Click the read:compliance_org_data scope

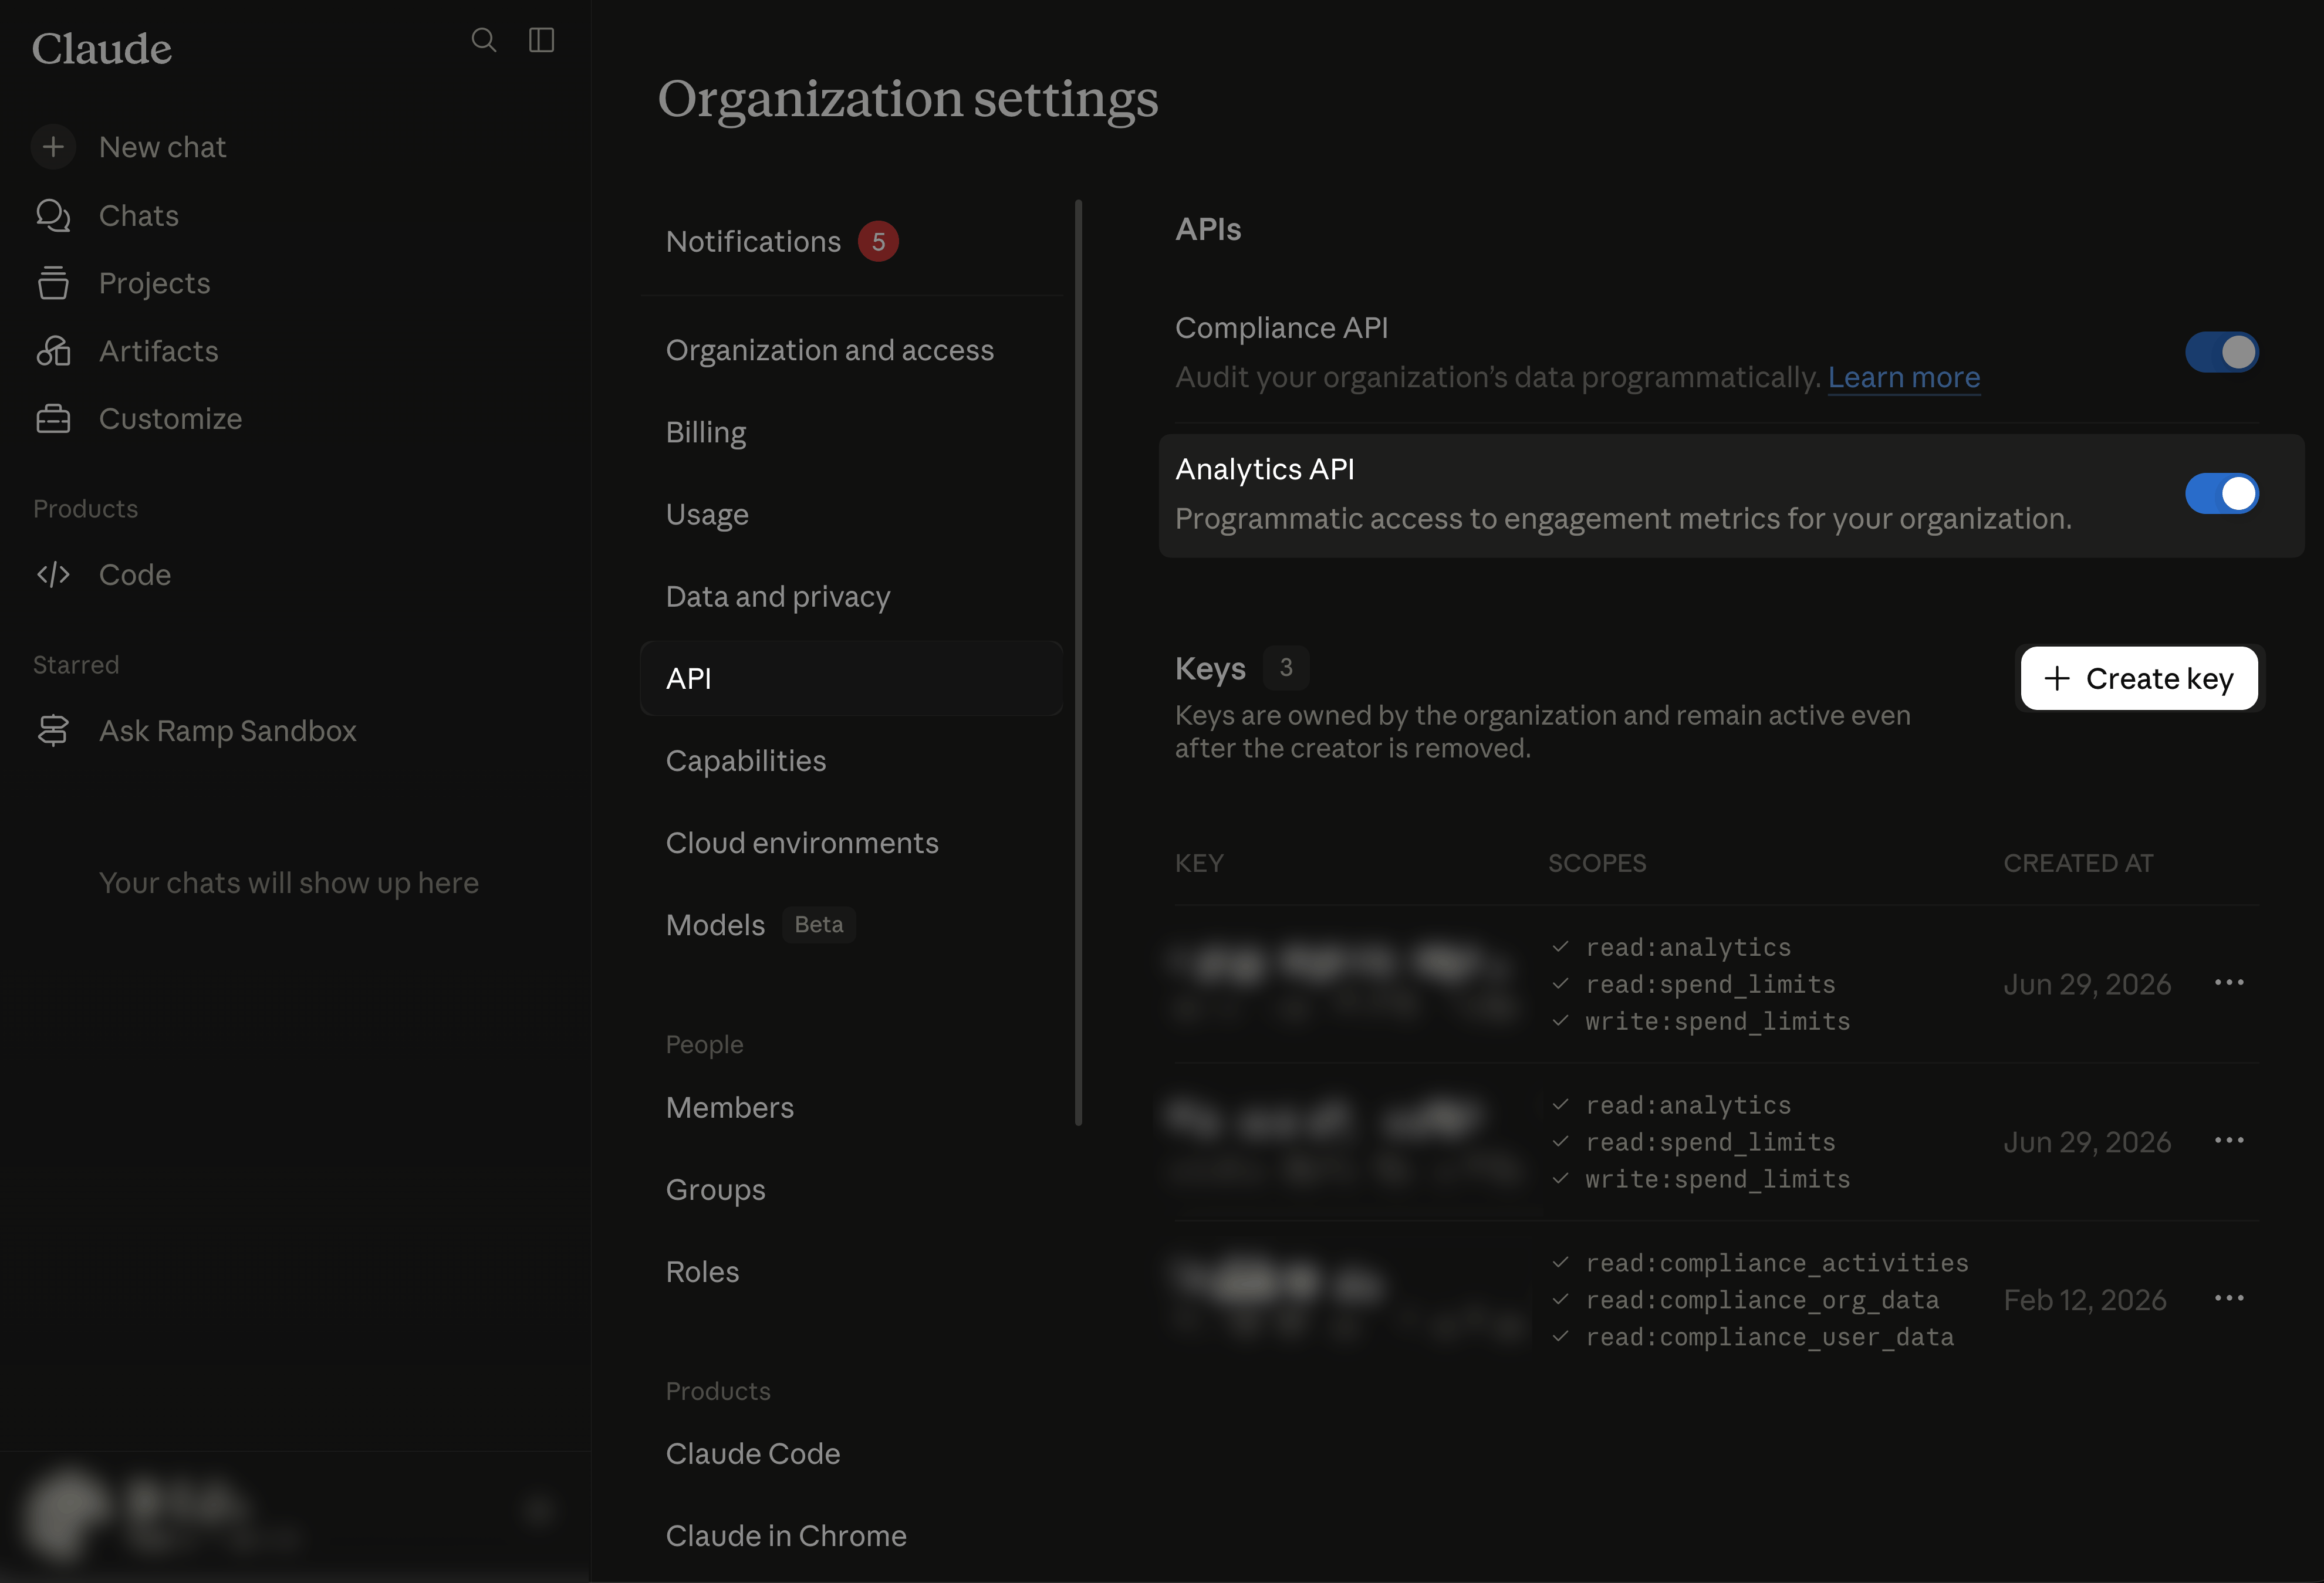(x=1762, y=1300)
